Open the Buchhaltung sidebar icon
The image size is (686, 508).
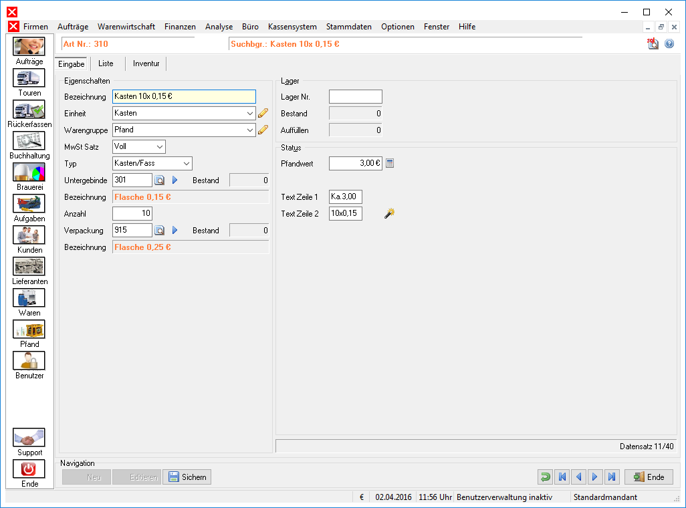pyautogui.click(x=29, y=141)
